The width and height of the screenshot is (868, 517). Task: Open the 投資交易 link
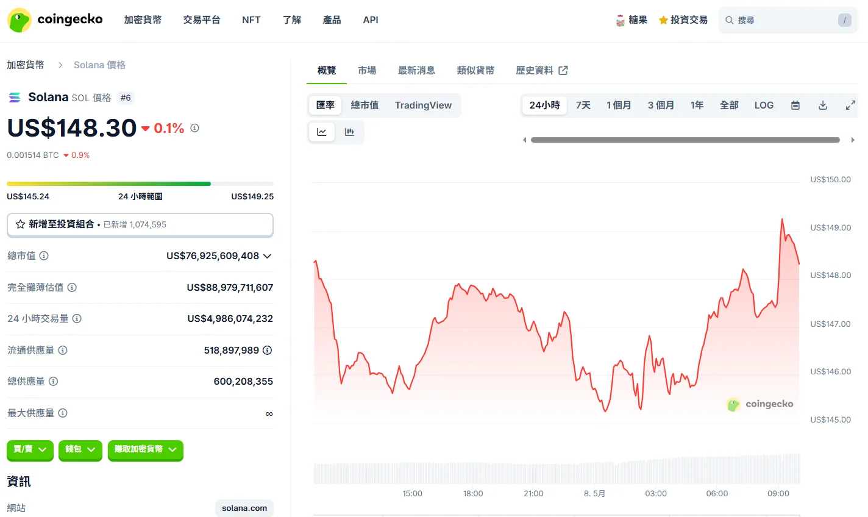point(683,20)
